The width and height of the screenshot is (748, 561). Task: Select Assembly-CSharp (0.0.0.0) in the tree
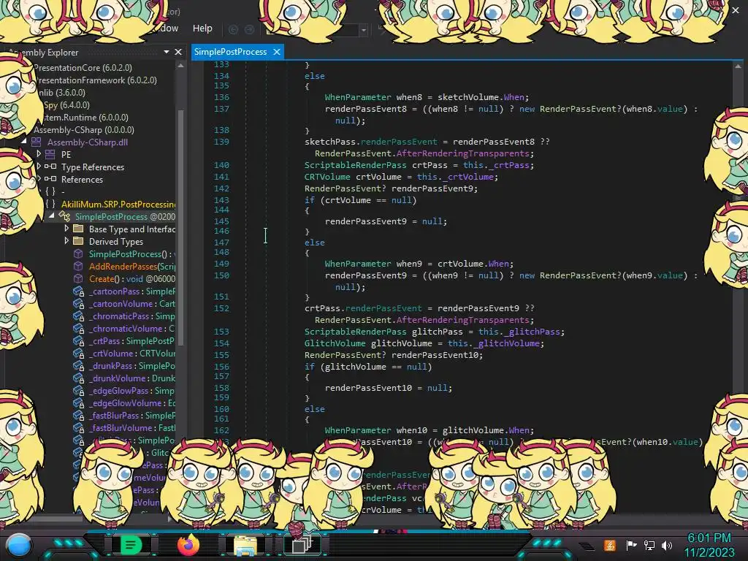(x=83, y=130)
